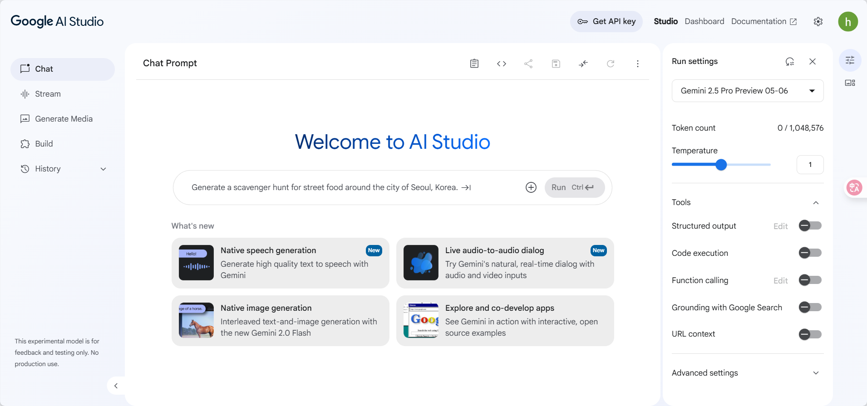Open History in the sidebar
Image resolution: width=867 pixels, height=406 pixels.
(63, 169)
